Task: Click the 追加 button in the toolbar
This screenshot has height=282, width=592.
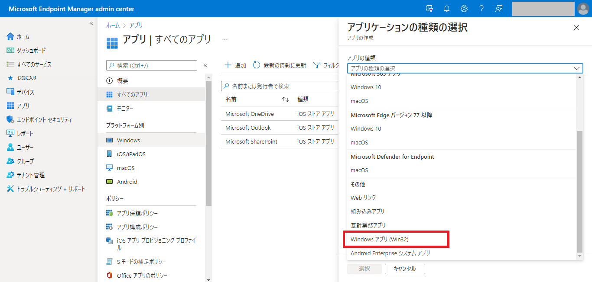Action: [235, 65]
